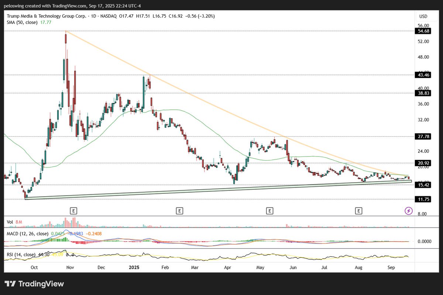Click the Dec label on time axis
Viewport: 443px width, 295px height.
(x=102, y=267)
